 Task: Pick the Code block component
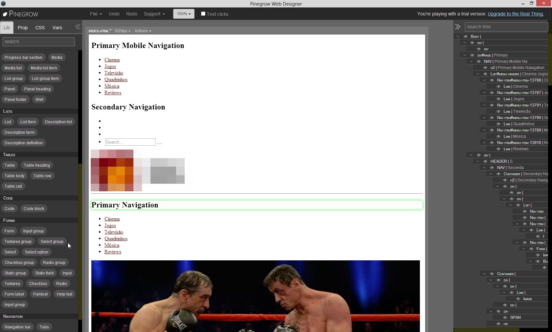pos(34,209)
